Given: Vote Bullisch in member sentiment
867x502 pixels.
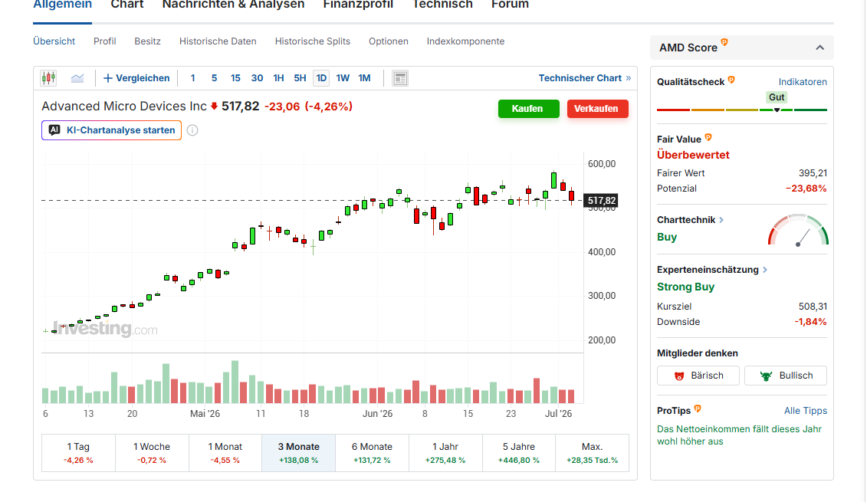Looking at the screenshot, I should click(x=786, y=376).
